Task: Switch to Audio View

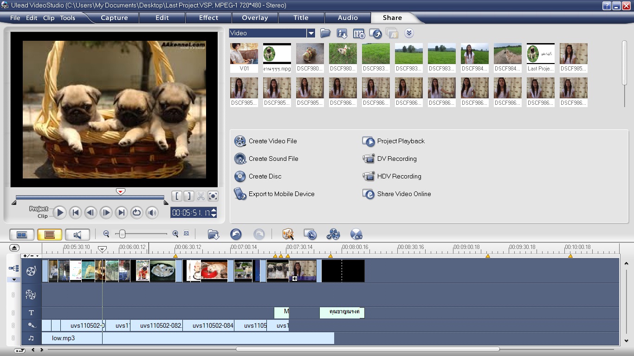Action: (78, 235)
